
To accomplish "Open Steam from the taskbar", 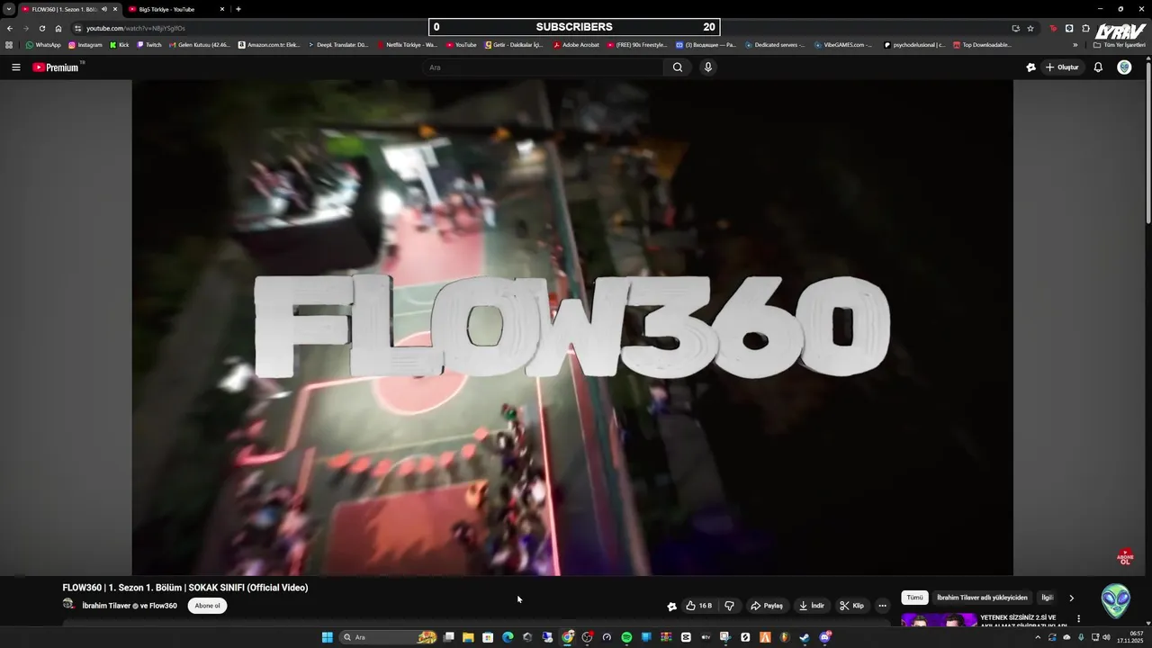I will click(805, 637).
